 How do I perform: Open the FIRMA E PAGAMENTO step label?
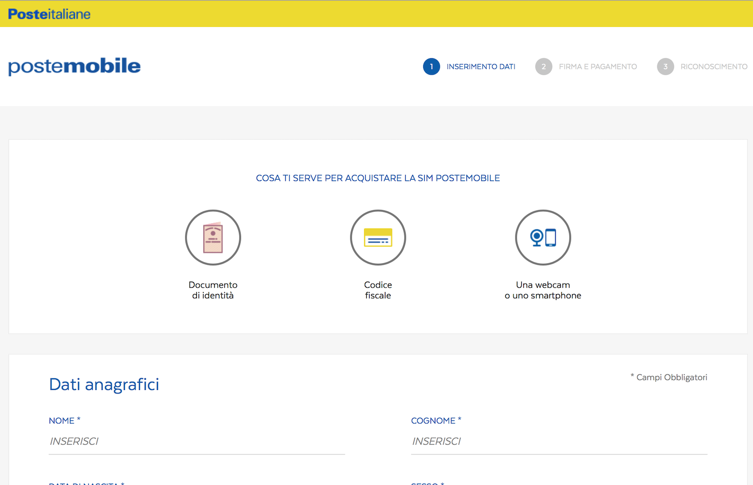point(598,66)
